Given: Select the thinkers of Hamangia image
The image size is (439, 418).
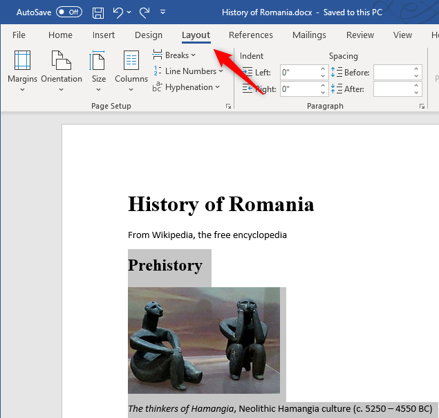Looking at the screenshot, I should pyautogui.click(x=204, y=340).
